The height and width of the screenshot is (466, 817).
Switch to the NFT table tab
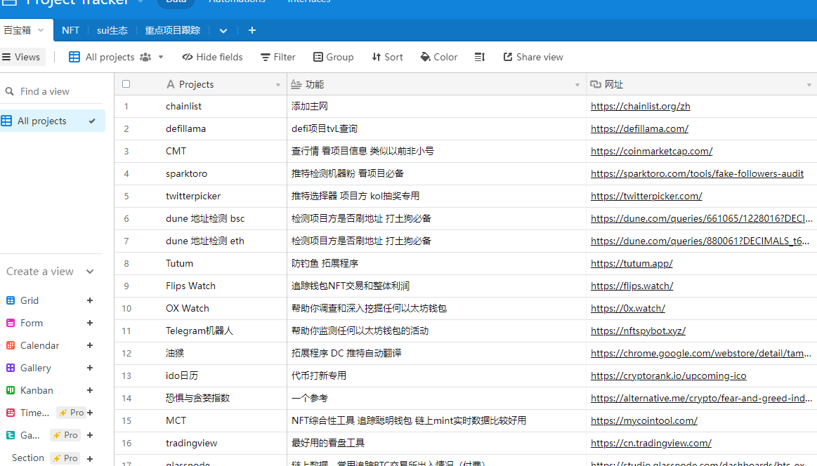[70, 30]
